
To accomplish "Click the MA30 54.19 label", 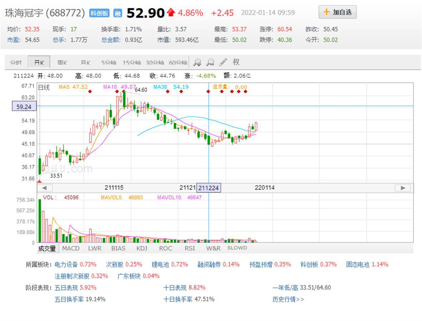I will (x=171, y=87).
